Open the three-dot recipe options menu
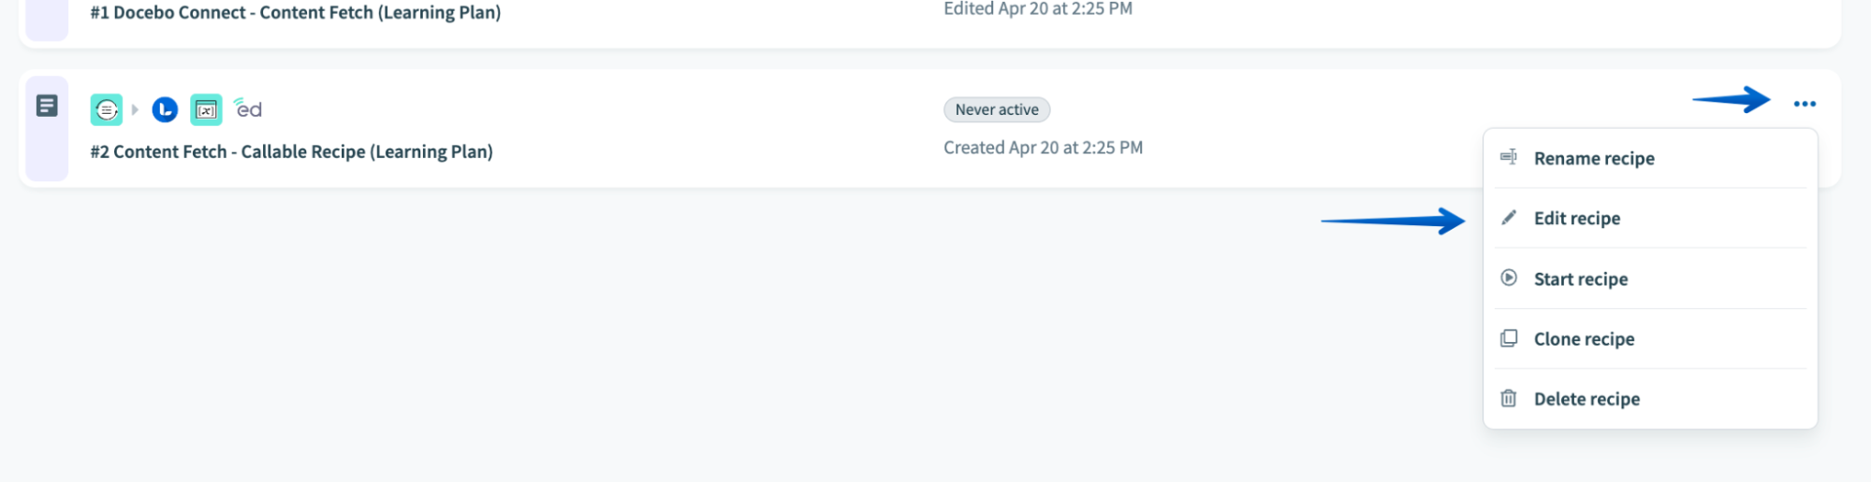 click(1804, 104)
